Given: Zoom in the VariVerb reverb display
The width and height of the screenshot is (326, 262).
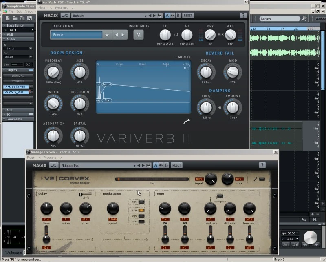Looking at the screenshot, I should pyautogui.click(x=184, y=68).
